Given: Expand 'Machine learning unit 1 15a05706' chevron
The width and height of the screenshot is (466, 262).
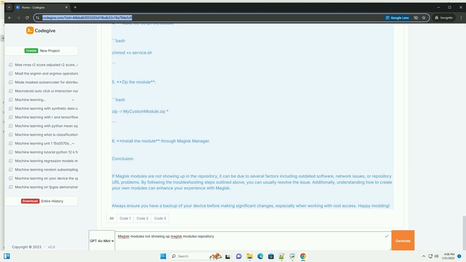Looking at the screenshot, I should tap(73, 143).
